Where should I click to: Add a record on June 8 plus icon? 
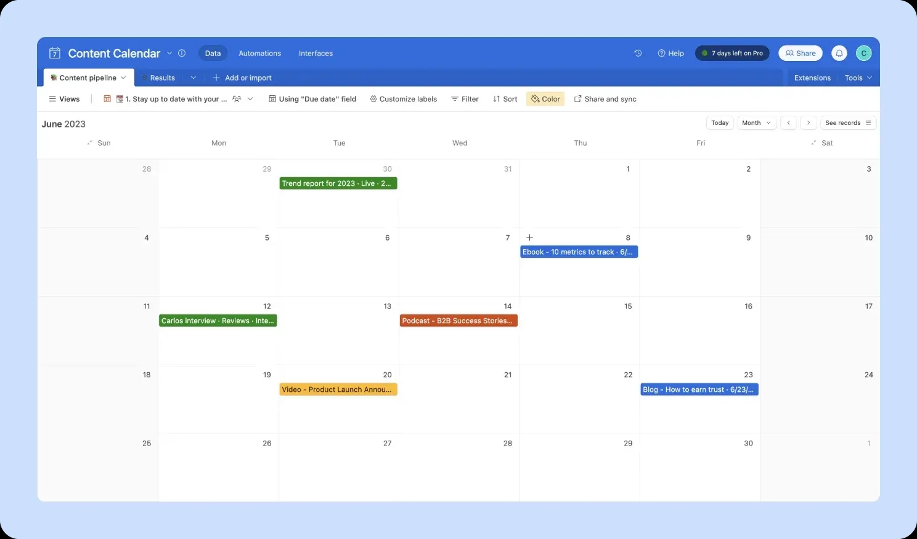529,238
